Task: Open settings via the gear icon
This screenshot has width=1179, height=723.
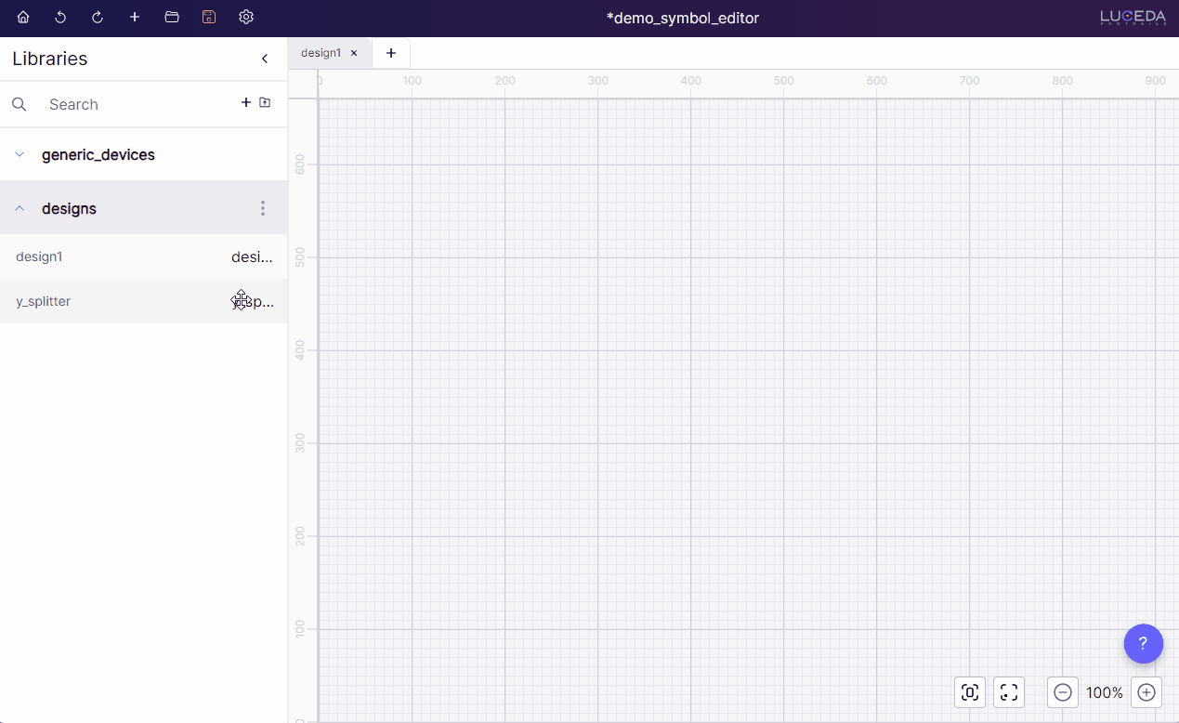Action: 246,18
